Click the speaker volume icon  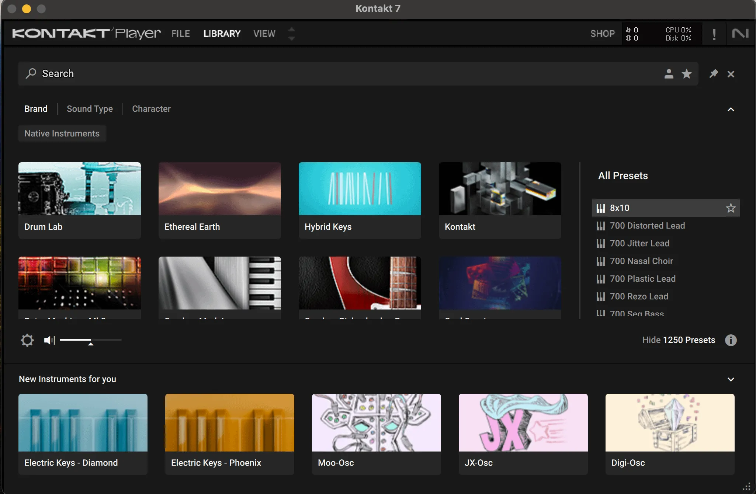pos(49,340)
